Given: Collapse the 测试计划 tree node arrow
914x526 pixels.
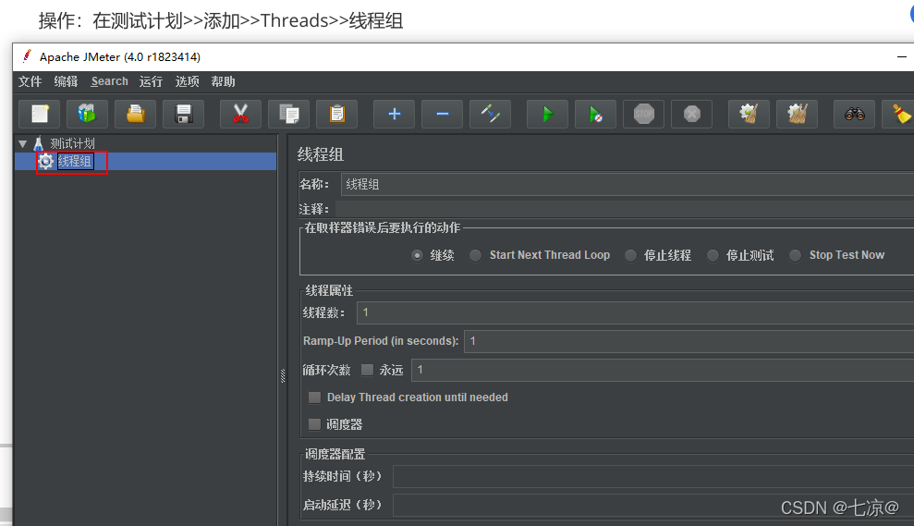Looking at the screenshot, I should 23,143.
